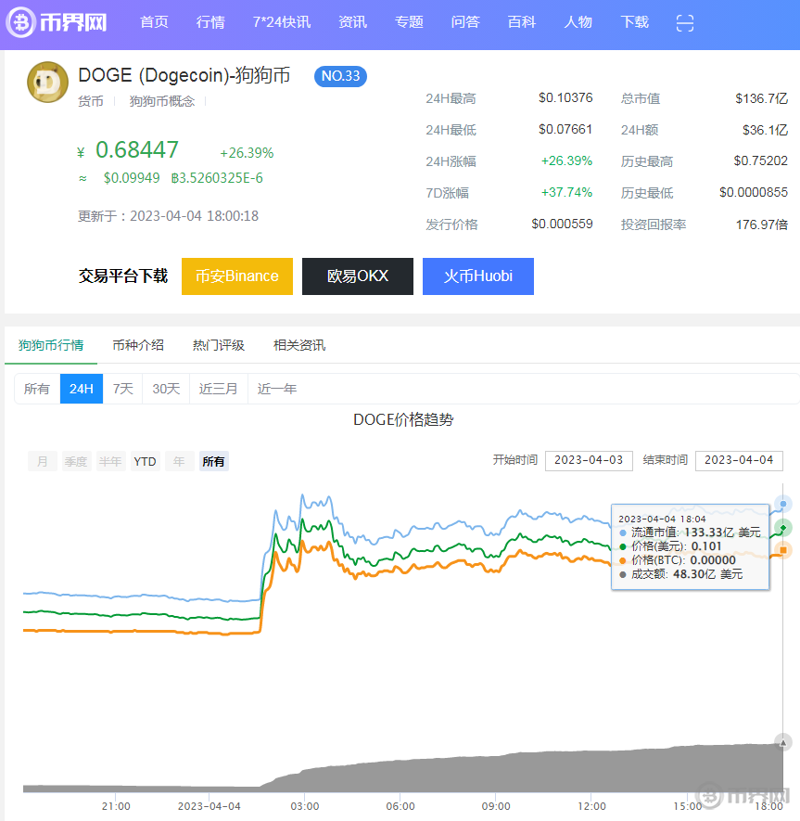
Task: Open 下载 in the top navigation
Action: [x=635, y=22]
